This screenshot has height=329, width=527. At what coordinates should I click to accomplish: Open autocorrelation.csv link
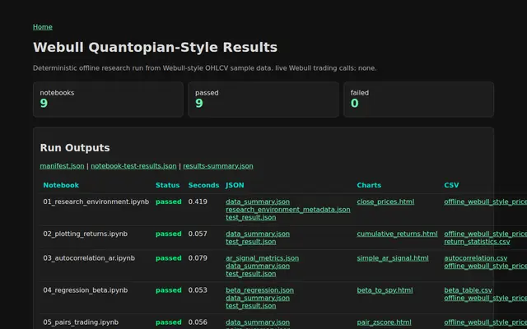tap(476, 258)
